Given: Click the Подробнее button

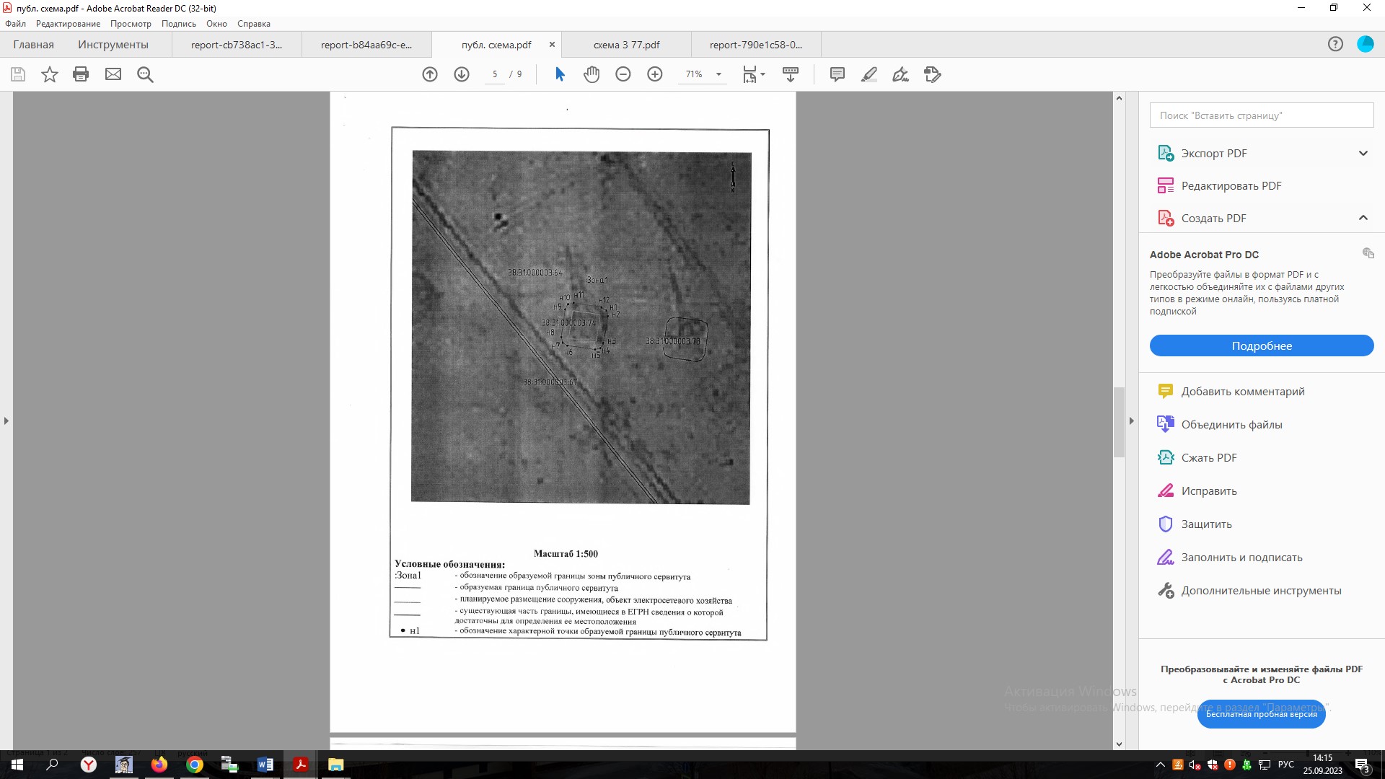Looking at the screenshot, I should pos(1262,346).
